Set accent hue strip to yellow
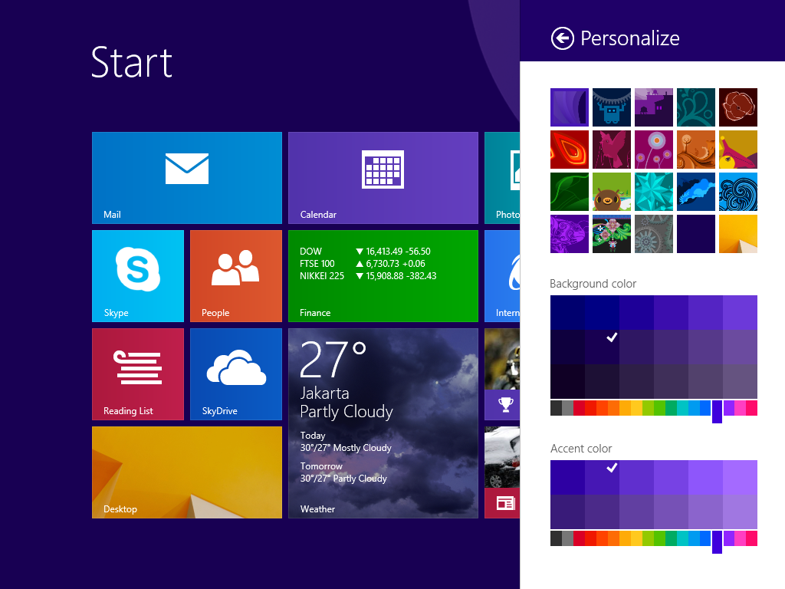This screenshot has width=785, height=589. point(636,538)
